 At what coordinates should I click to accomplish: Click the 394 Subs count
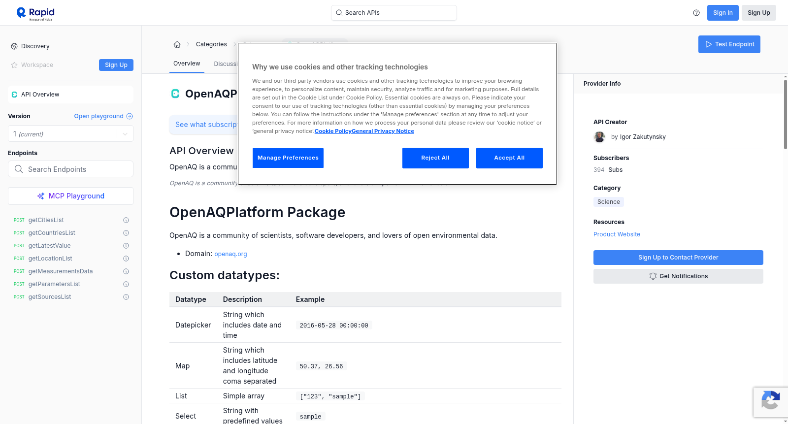608,170
